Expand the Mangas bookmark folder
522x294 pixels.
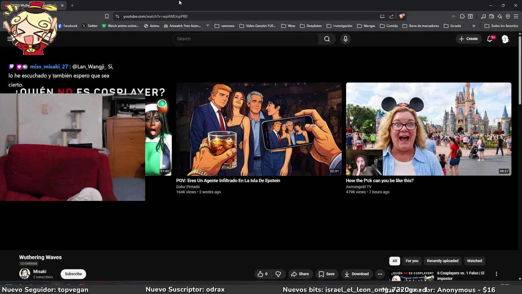click(366, 26)
